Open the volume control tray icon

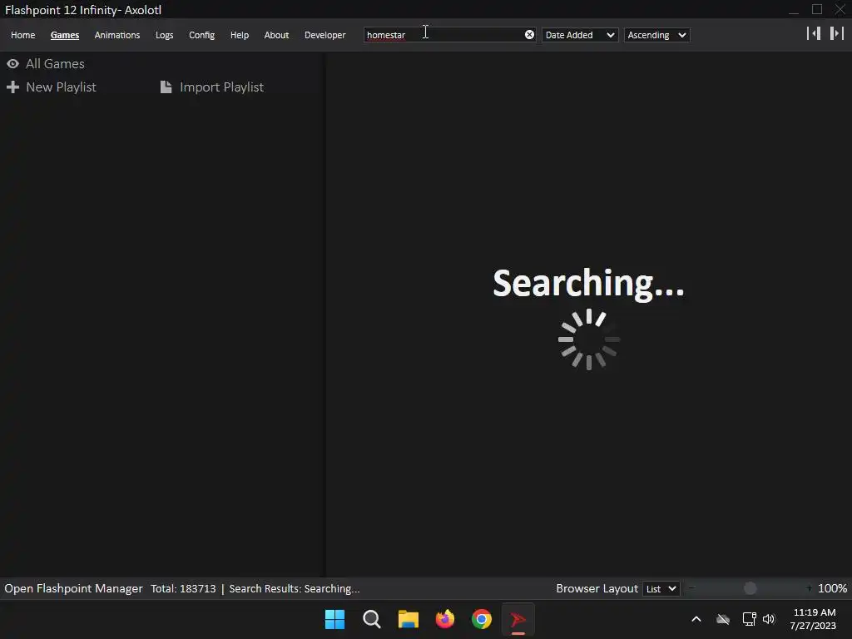click(x=768, y=619)
